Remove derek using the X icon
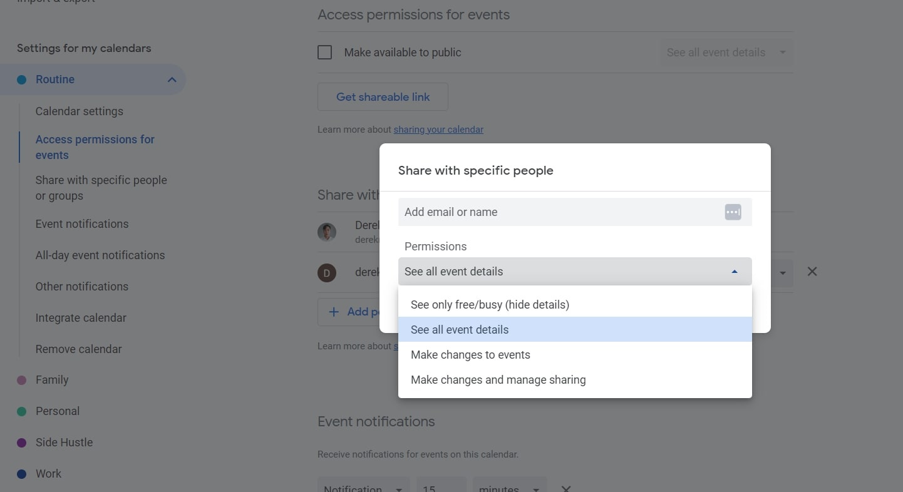 click(x=812, y=271)
